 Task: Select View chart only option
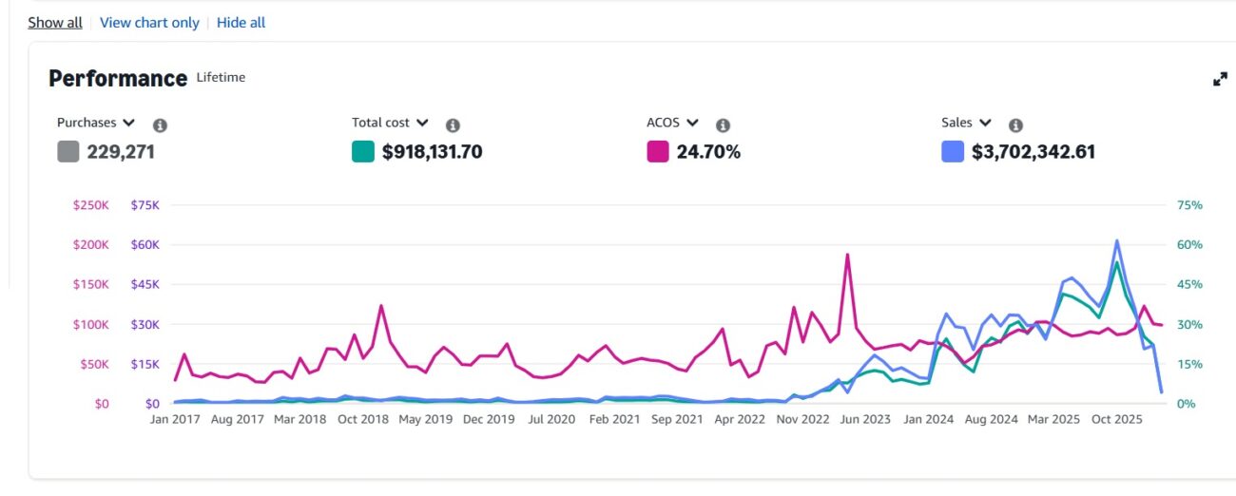pos(149,22)
